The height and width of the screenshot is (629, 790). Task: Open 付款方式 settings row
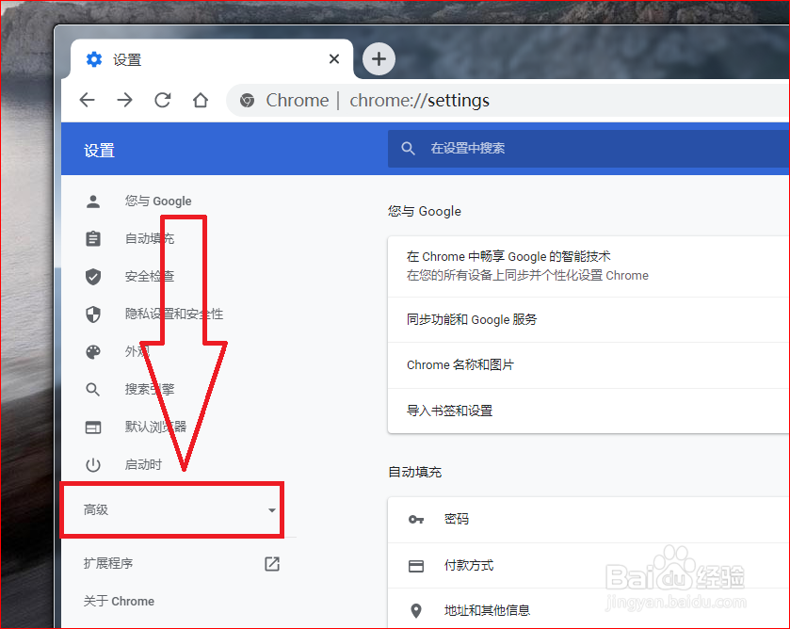click(588, 566)
